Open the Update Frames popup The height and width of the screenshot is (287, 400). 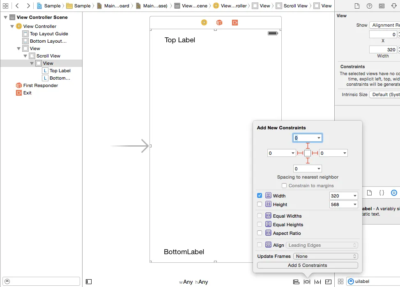click(326, 256)
